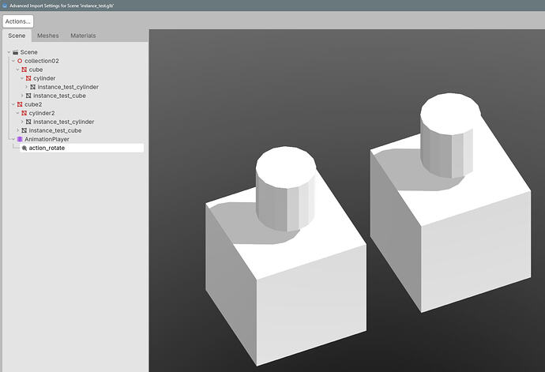Collapse the Scene root node
The image size is (545, 372).
[x=9, y=52]
